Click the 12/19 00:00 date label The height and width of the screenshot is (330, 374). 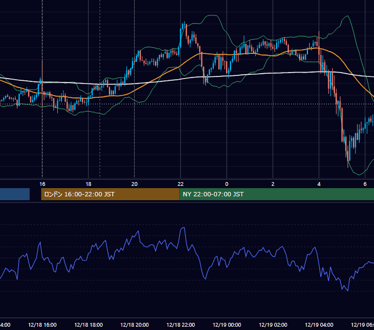coord(227,324)
